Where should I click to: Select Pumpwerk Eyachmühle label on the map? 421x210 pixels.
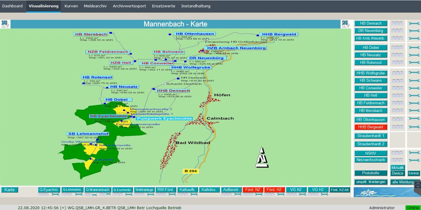coord(164,118)
